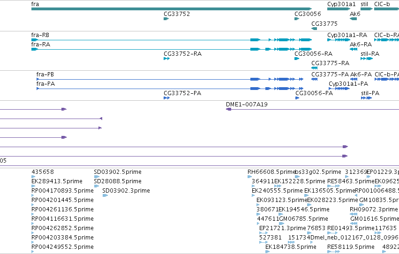Viewport: 399px width, 254px height.
Task: Select the Ak6-PA protein label
Action: coord(361,75)
